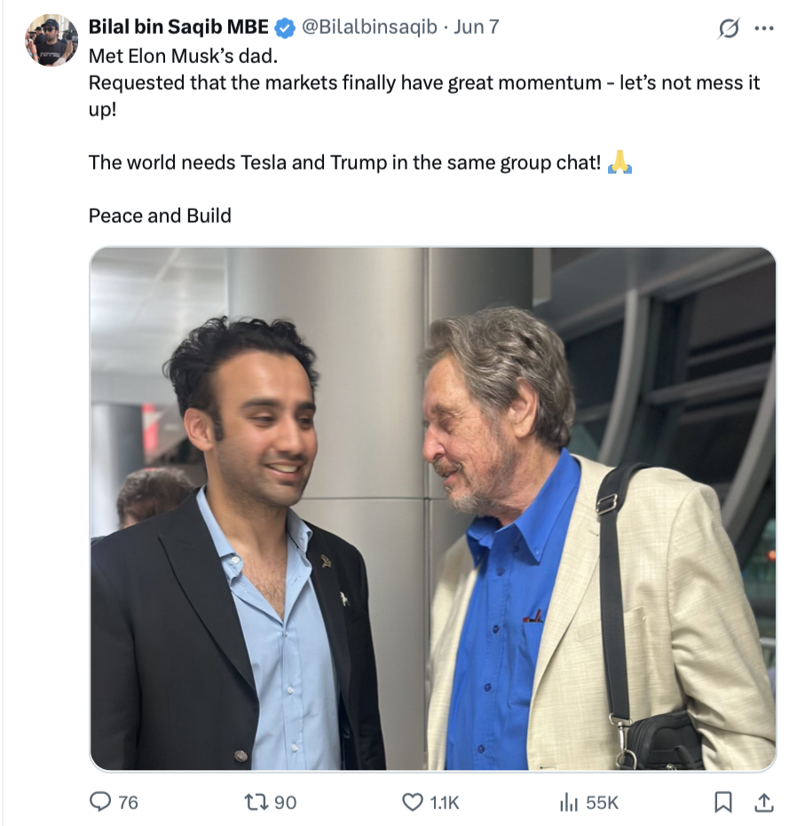Open view analytics bar chart icon

[568, 802]
